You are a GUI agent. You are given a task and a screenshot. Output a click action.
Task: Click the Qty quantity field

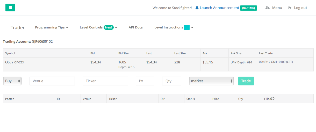(171, 81)
